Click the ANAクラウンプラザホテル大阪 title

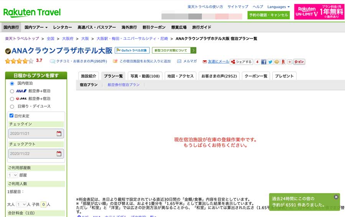(x=62, y=51)
